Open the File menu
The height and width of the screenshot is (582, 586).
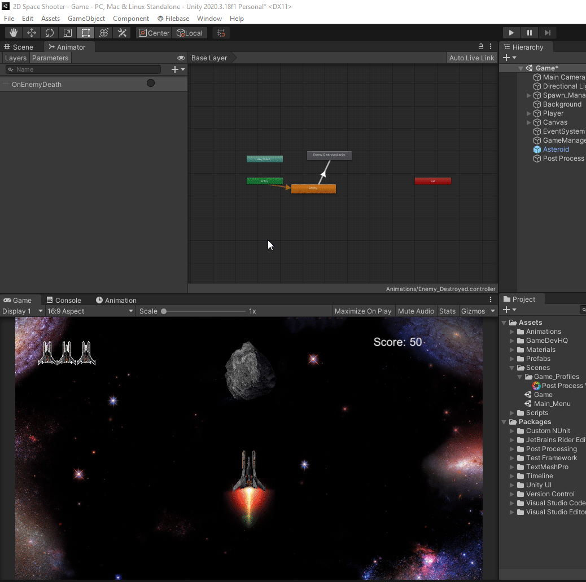(9, 18)
